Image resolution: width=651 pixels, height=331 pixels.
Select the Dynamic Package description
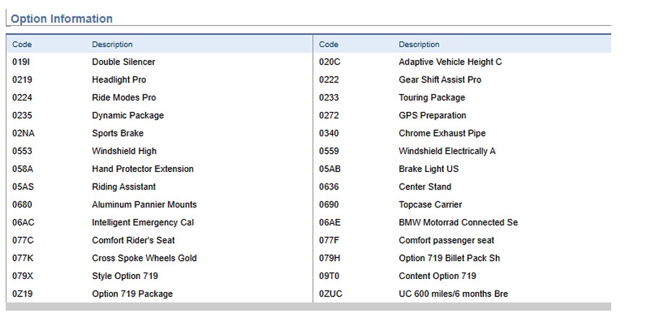point(128,116)
